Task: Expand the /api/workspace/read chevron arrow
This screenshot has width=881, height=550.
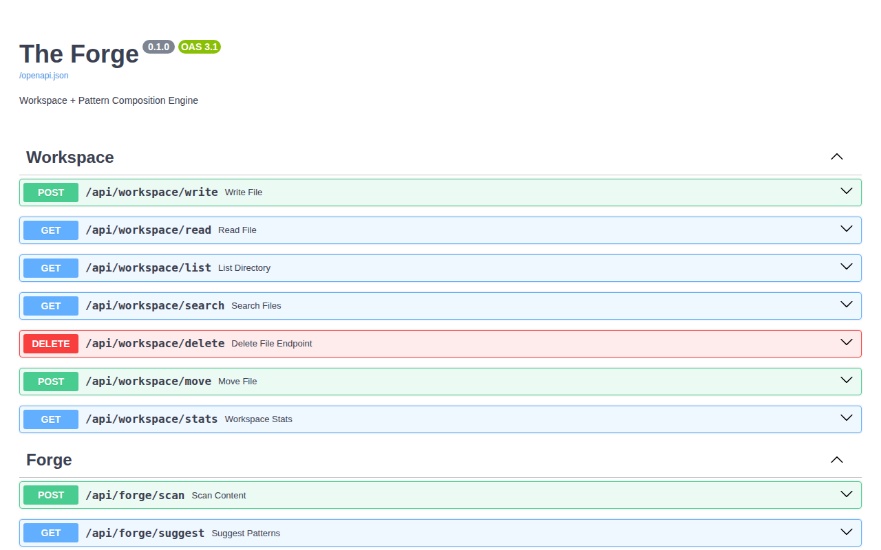Action: pos(846,229)
